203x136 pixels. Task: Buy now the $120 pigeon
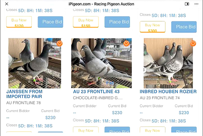click(x=19, y=22)
